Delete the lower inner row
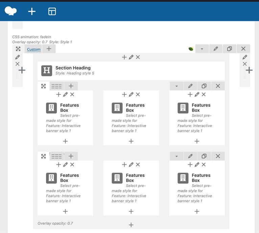 [x=218, y=156]
